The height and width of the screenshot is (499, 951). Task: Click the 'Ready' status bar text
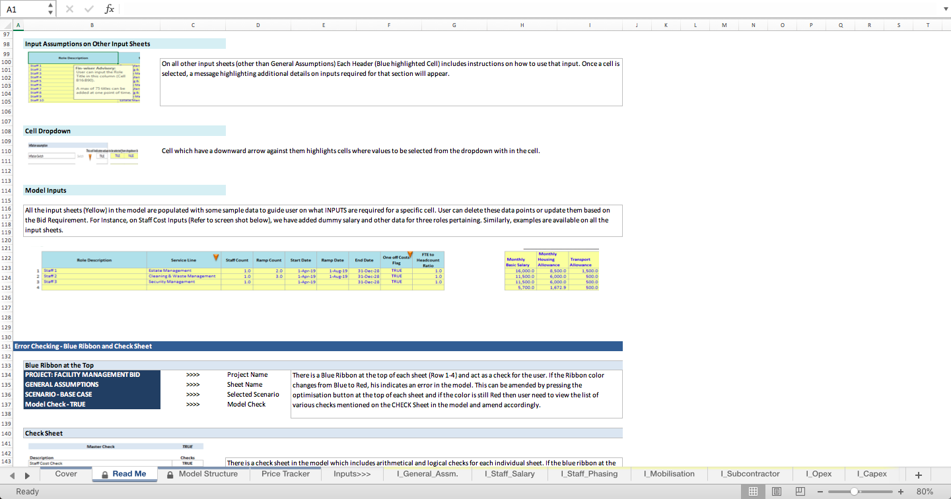[x=28, y=492]
